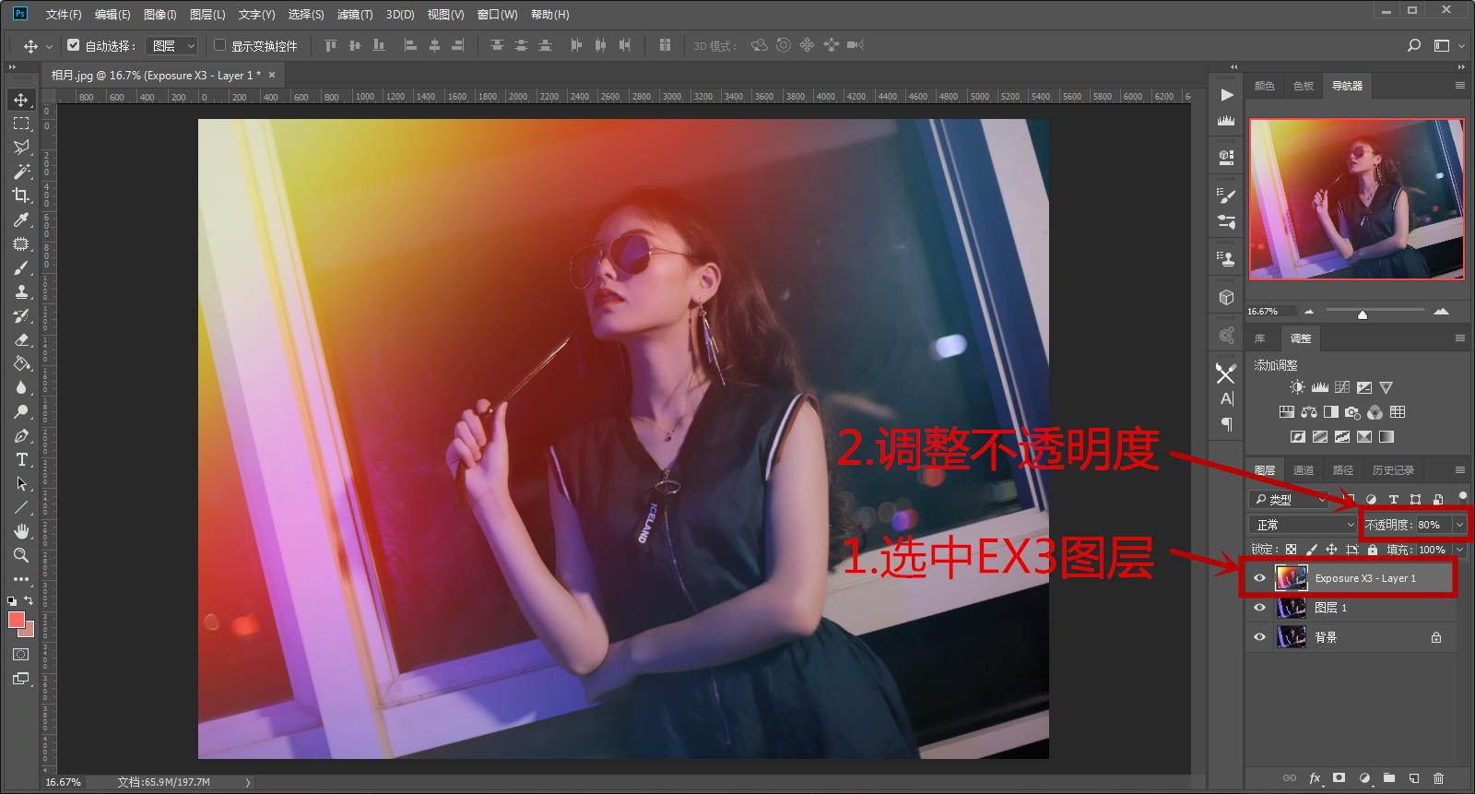Select the Type tool

click(21, 459)
